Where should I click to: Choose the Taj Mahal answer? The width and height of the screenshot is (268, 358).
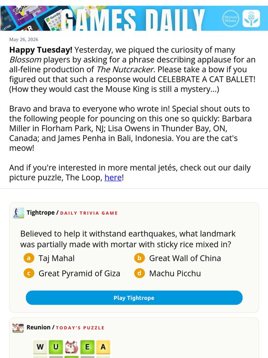(x=56, y=258)
